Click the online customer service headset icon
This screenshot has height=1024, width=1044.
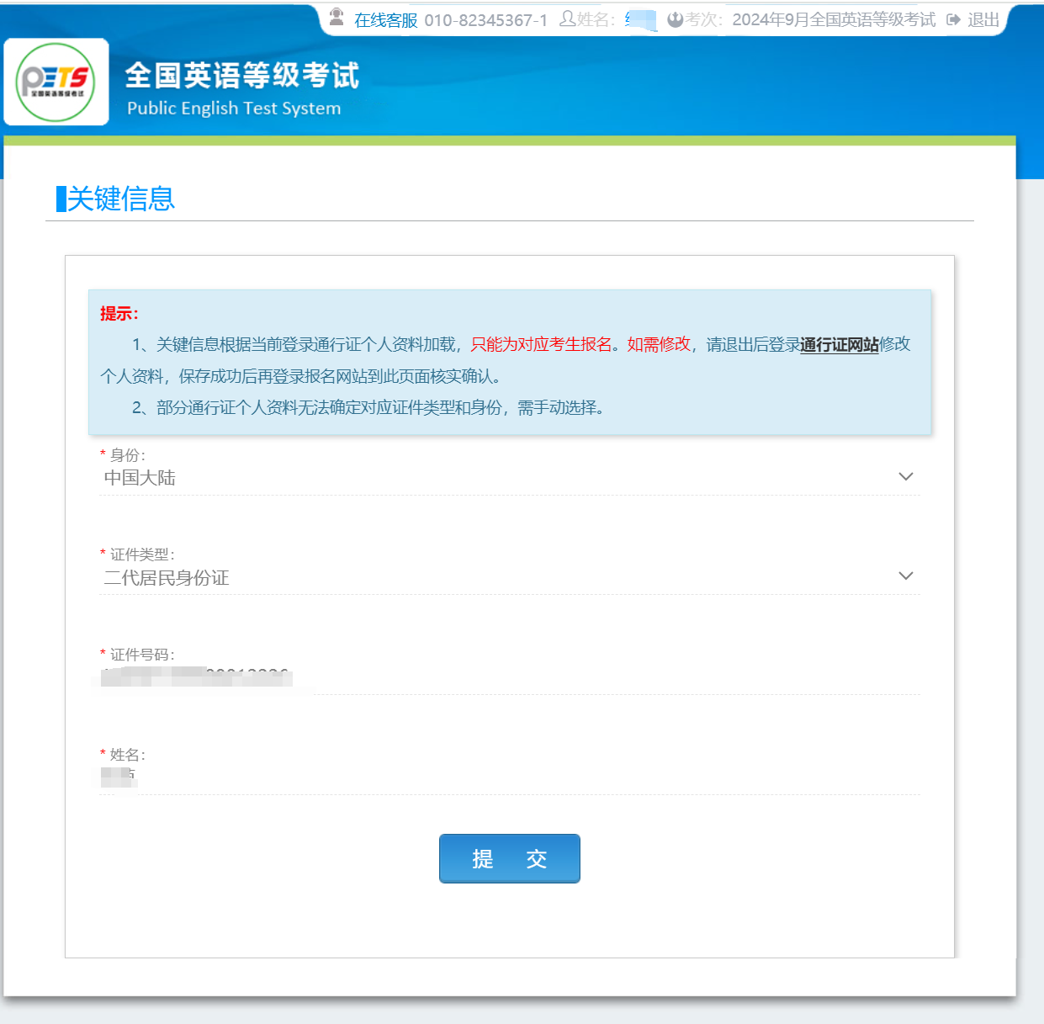pos(337,18)
